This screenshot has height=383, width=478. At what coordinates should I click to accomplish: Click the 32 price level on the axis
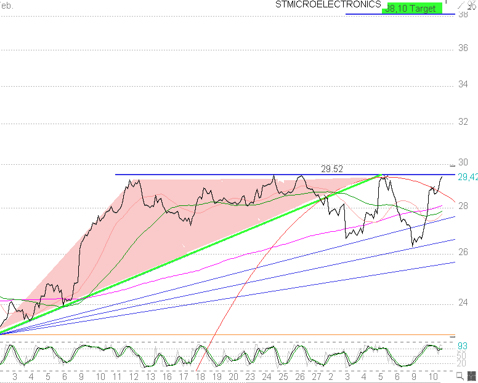[463, 122]
